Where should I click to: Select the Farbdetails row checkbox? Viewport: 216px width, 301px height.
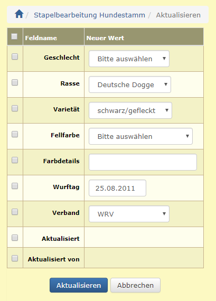coord(15,160)
